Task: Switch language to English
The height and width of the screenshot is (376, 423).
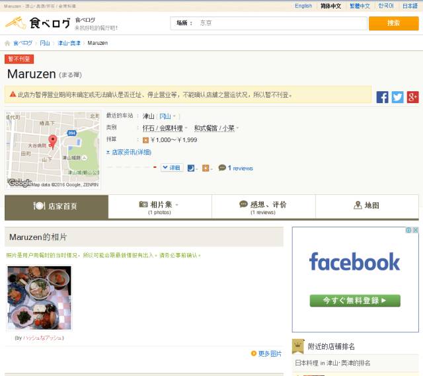Action: coord(303,6)
